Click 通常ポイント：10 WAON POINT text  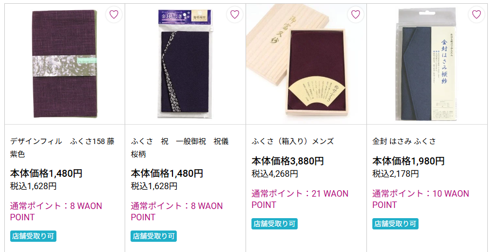coord(421,199)
